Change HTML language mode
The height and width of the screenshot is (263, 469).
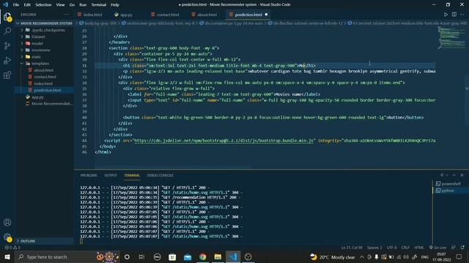point(419,248)
